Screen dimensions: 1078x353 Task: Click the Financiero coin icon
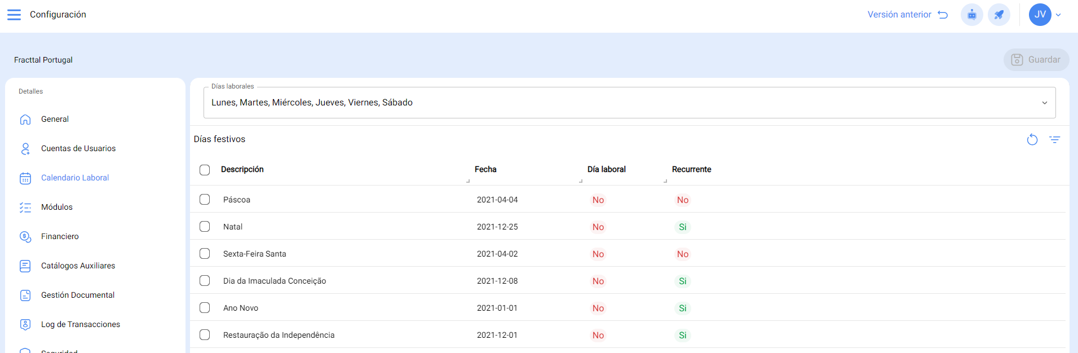[x=25, y=237]
